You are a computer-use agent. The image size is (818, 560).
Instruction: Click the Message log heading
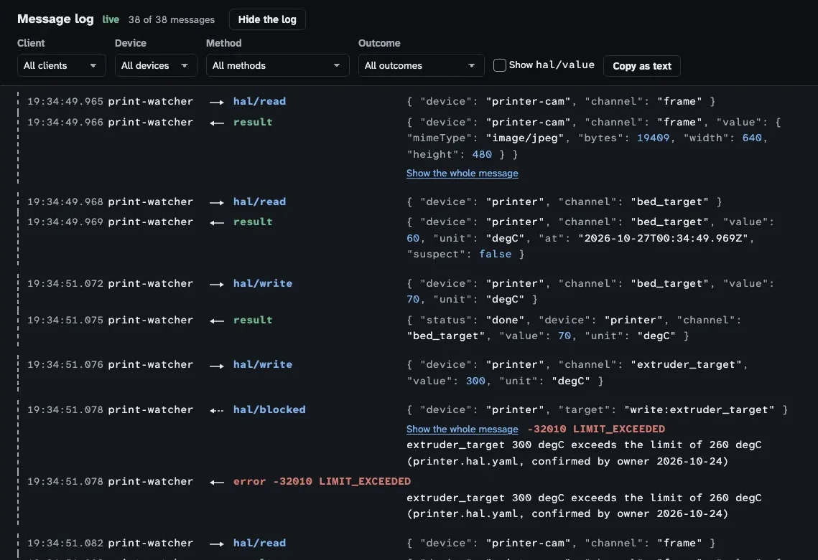coord(55,19)
